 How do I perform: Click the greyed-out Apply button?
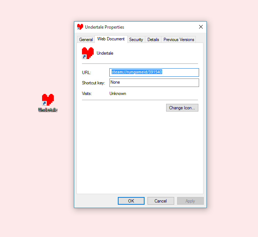pyautogui.click(x=190, y=201)
